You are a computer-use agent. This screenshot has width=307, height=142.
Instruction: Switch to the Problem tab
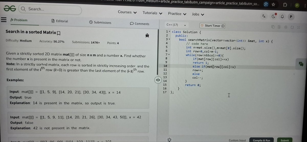19,20
